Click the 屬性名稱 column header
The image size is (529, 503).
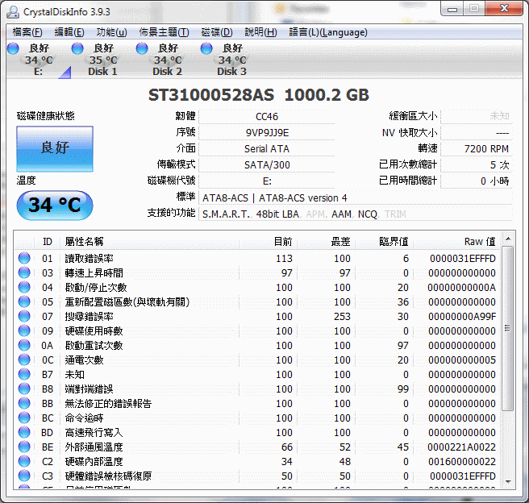click(149, 241)
